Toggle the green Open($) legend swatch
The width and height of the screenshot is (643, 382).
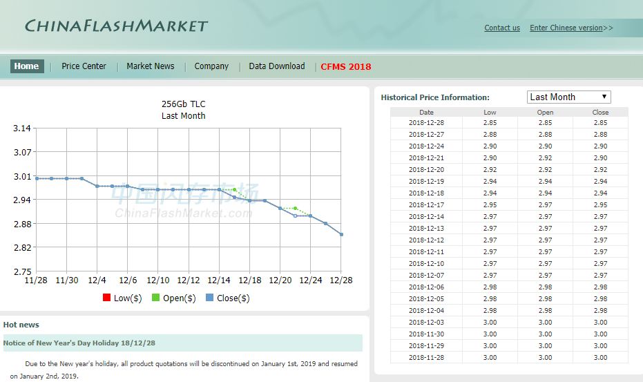pos(156,298)
